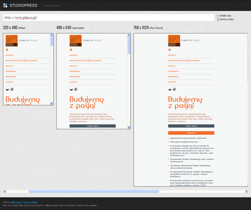Click the scrollbar thumb in small tablet preview
Viewport: 251px width, 210px height.
pos(129,45)
